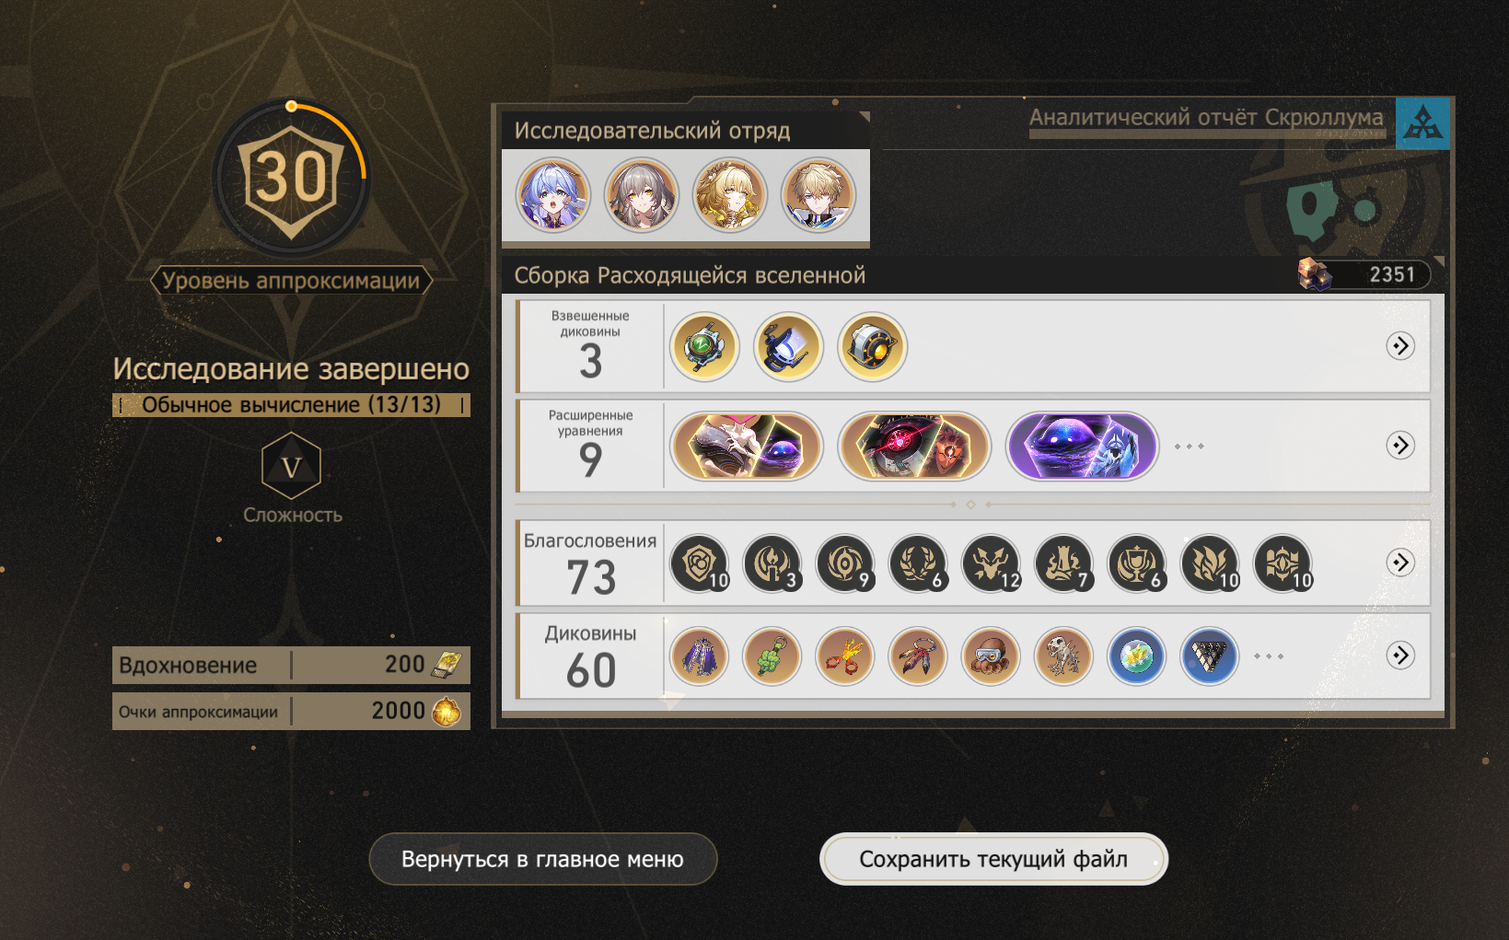Click the blue-haired character portrait
This screenshot has width=1509, height=940.
pos(553,195)
